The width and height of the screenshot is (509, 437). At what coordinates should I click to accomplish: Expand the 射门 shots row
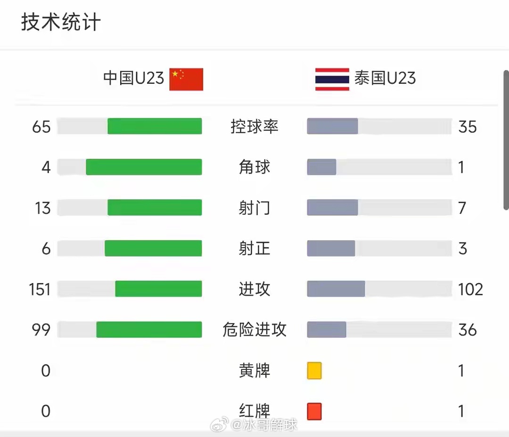click(x=254, y=208)
